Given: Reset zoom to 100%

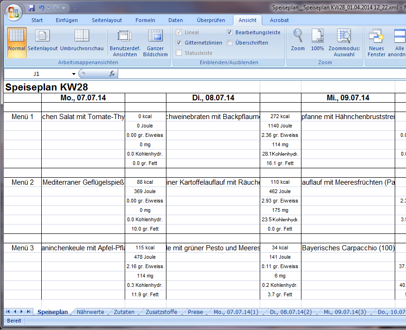Looking at the screenshot, I should [317, 40].
